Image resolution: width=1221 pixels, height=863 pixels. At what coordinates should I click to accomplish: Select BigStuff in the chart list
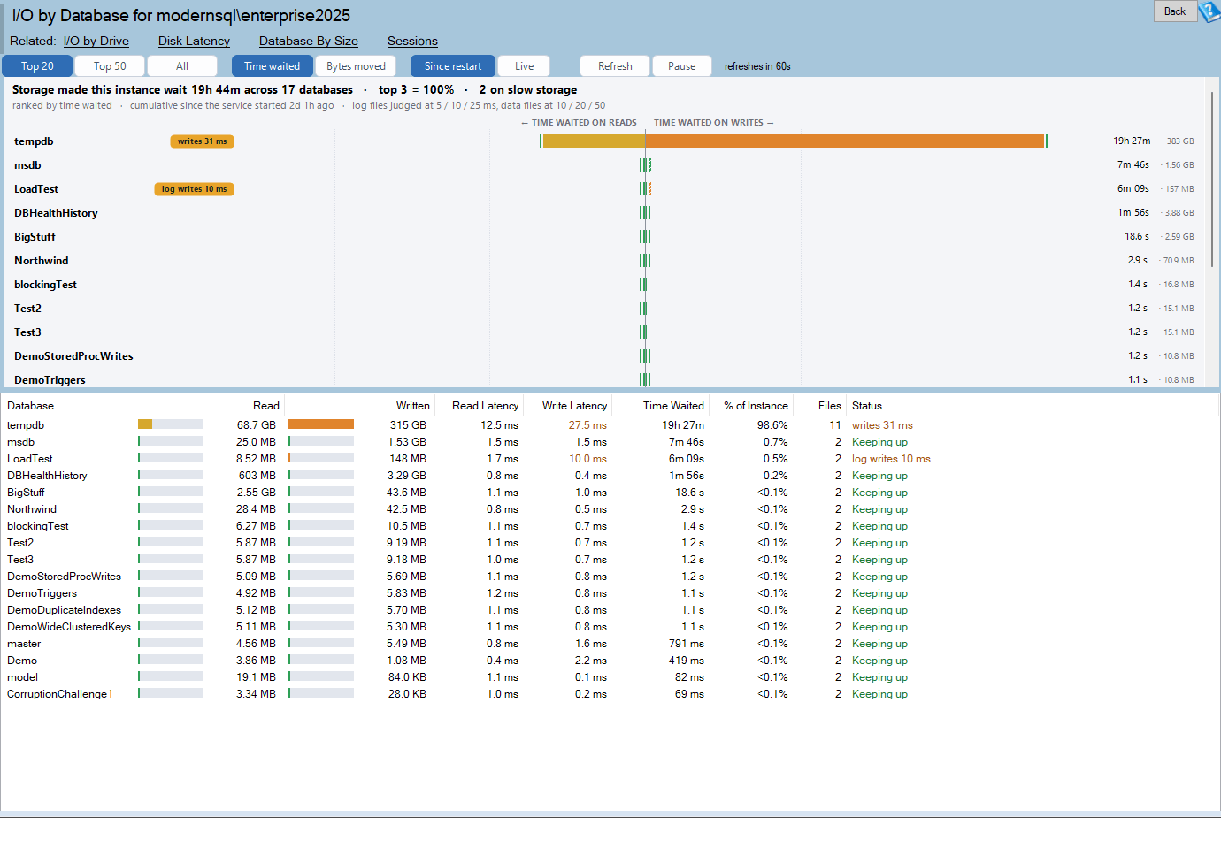[35, 237]
